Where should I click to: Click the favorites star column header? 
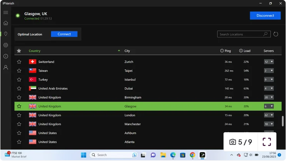pyautogui.click(x=19, y=51)
